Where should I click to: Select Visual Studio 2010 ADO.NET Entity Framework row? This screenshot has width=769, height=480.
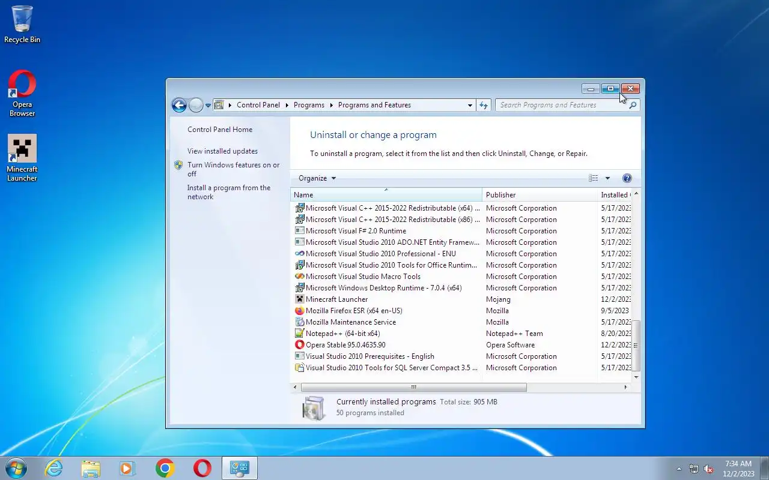(461, 242)
